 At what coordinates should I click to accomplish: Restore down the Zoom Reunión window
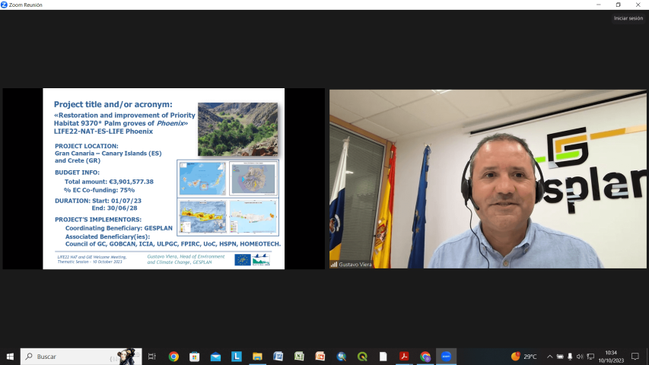tap(619, 5)
